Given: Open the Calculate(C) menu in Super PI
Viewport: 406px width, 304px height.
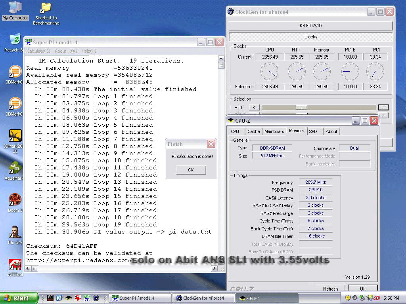Looking at the screenshot, I should coord(38,51).
